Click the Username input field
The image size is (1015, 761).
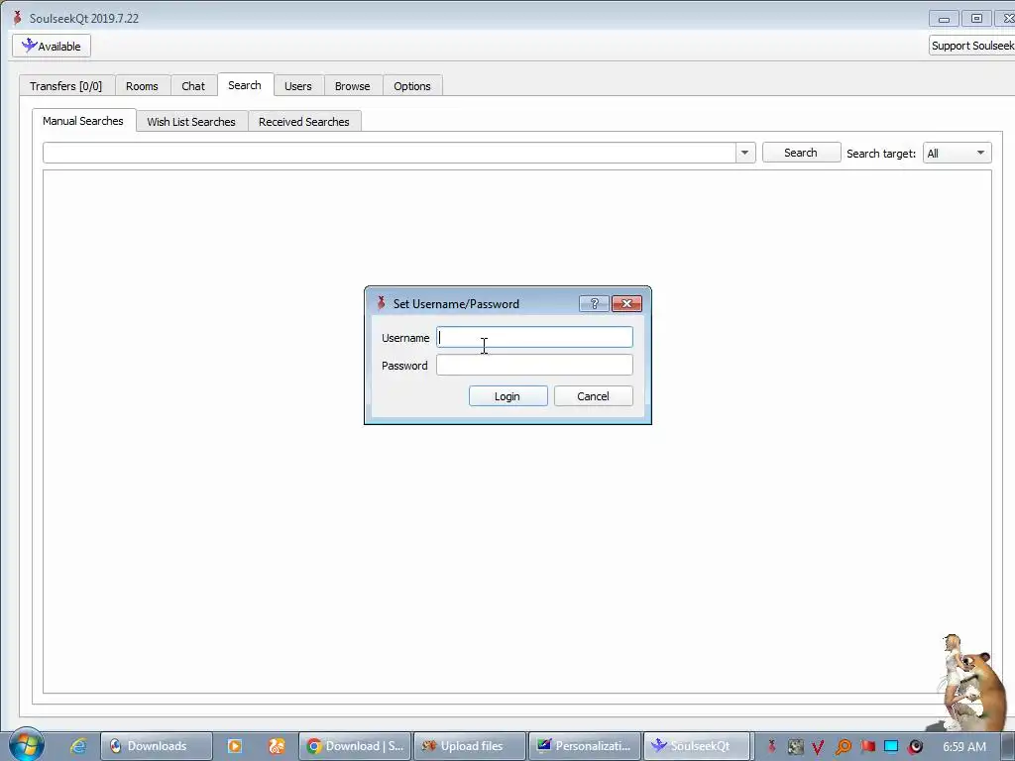tap(534, 337)
